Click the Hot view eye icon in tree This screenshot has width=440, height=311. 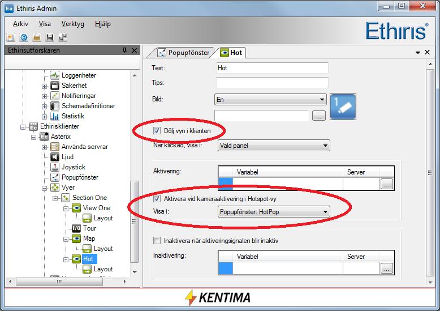76,259
